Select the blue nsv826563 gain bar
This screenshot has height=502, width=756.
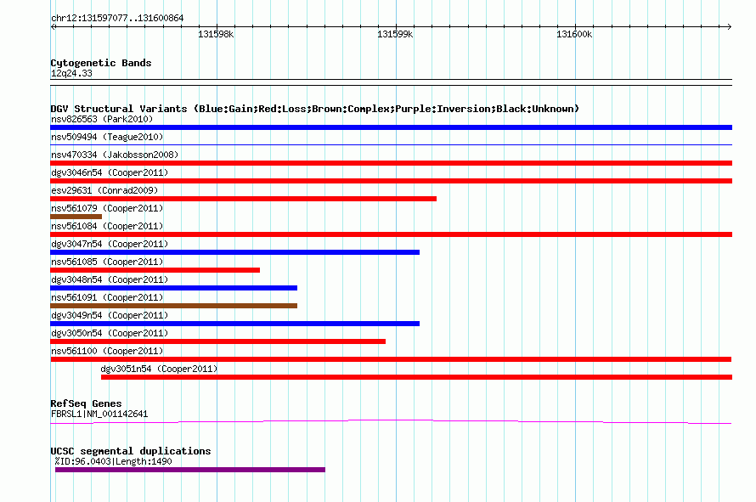point(391,127)
